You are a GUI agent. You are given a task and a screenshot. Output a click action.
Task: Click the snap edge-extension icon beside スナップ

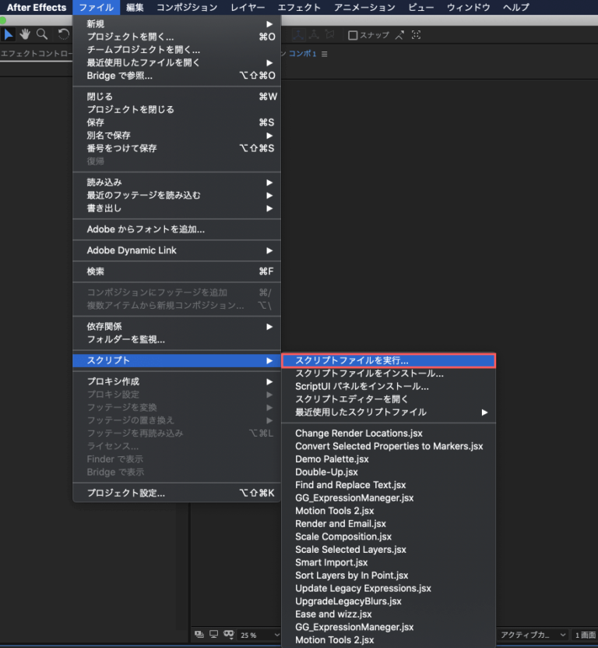(x=399, y=36)
